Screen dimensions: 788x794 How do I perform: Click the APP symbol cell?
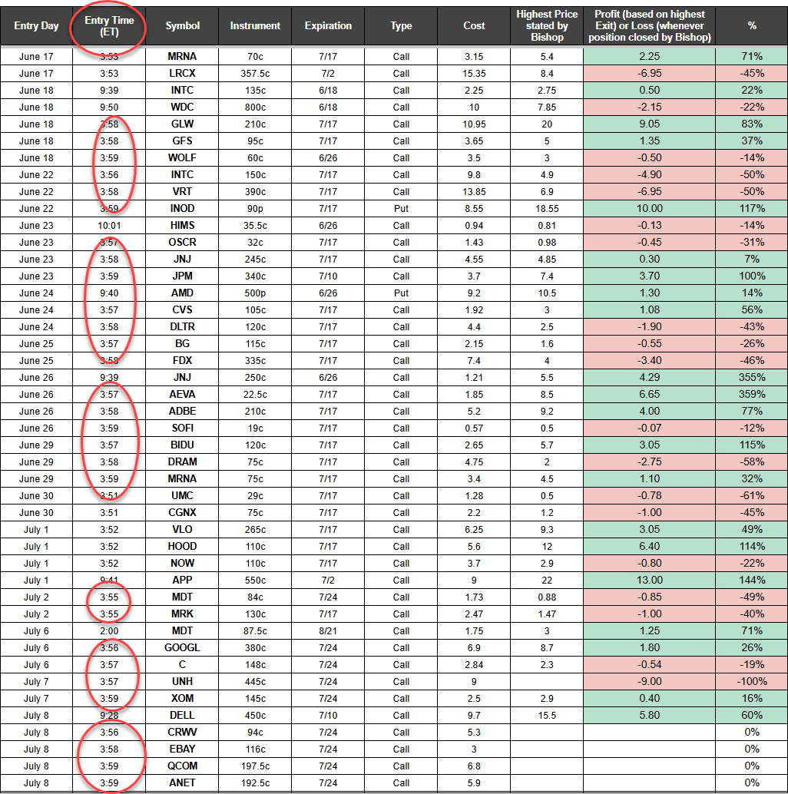tap(182, 581)
